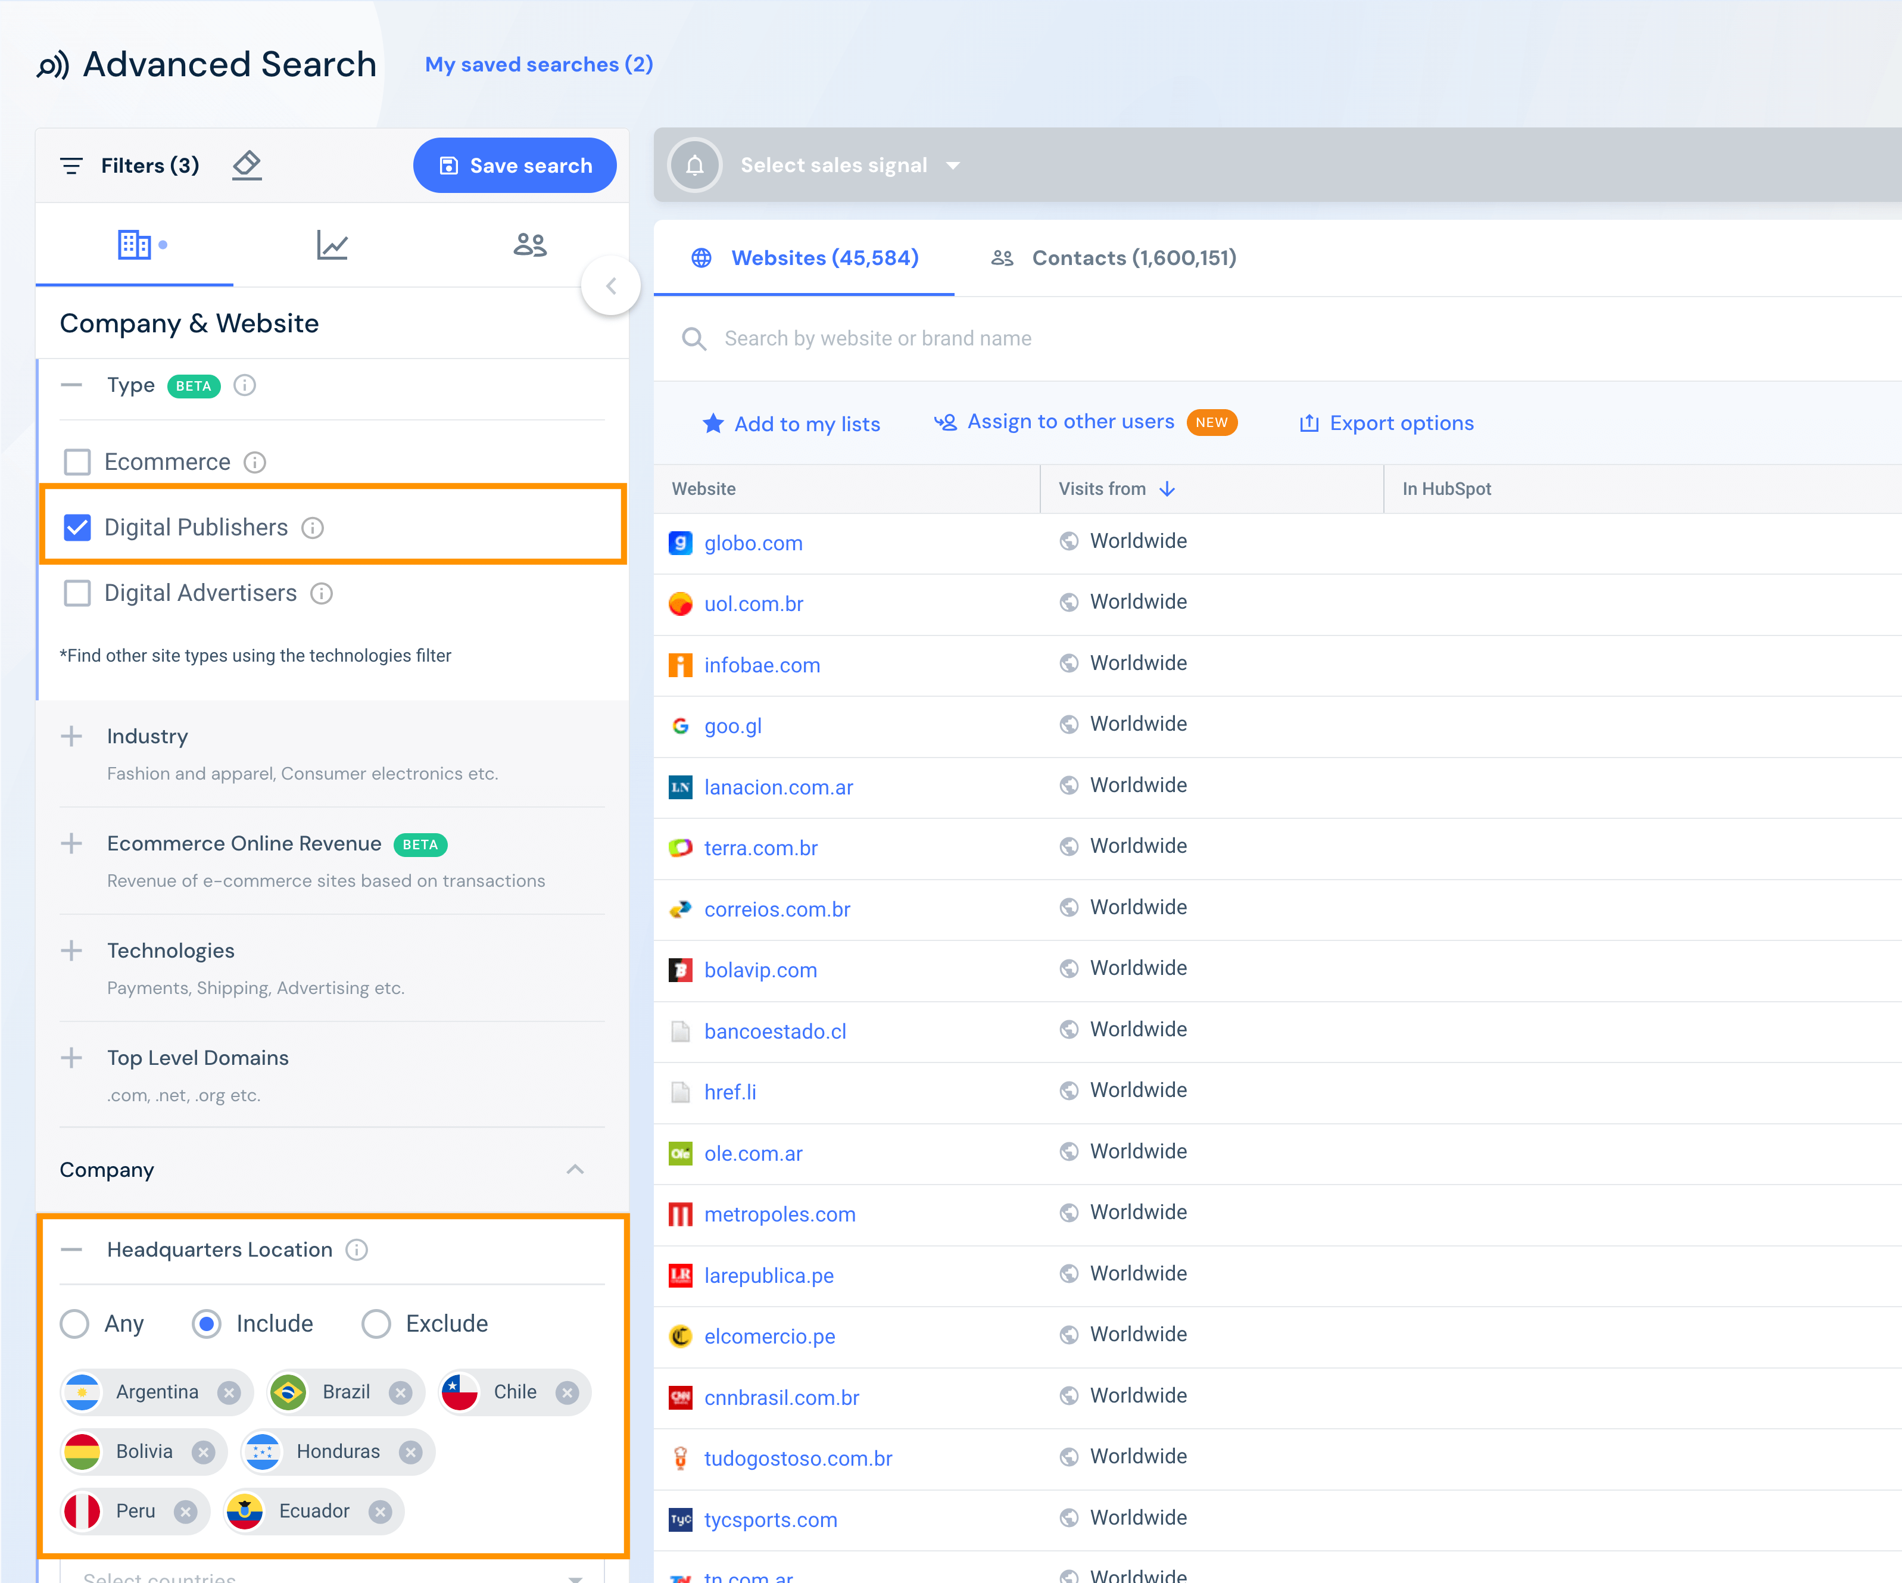Image resolution: width=1902 pixels, height=1583 pixels.
Task: Open Export options
Action: click(1387, 423)
